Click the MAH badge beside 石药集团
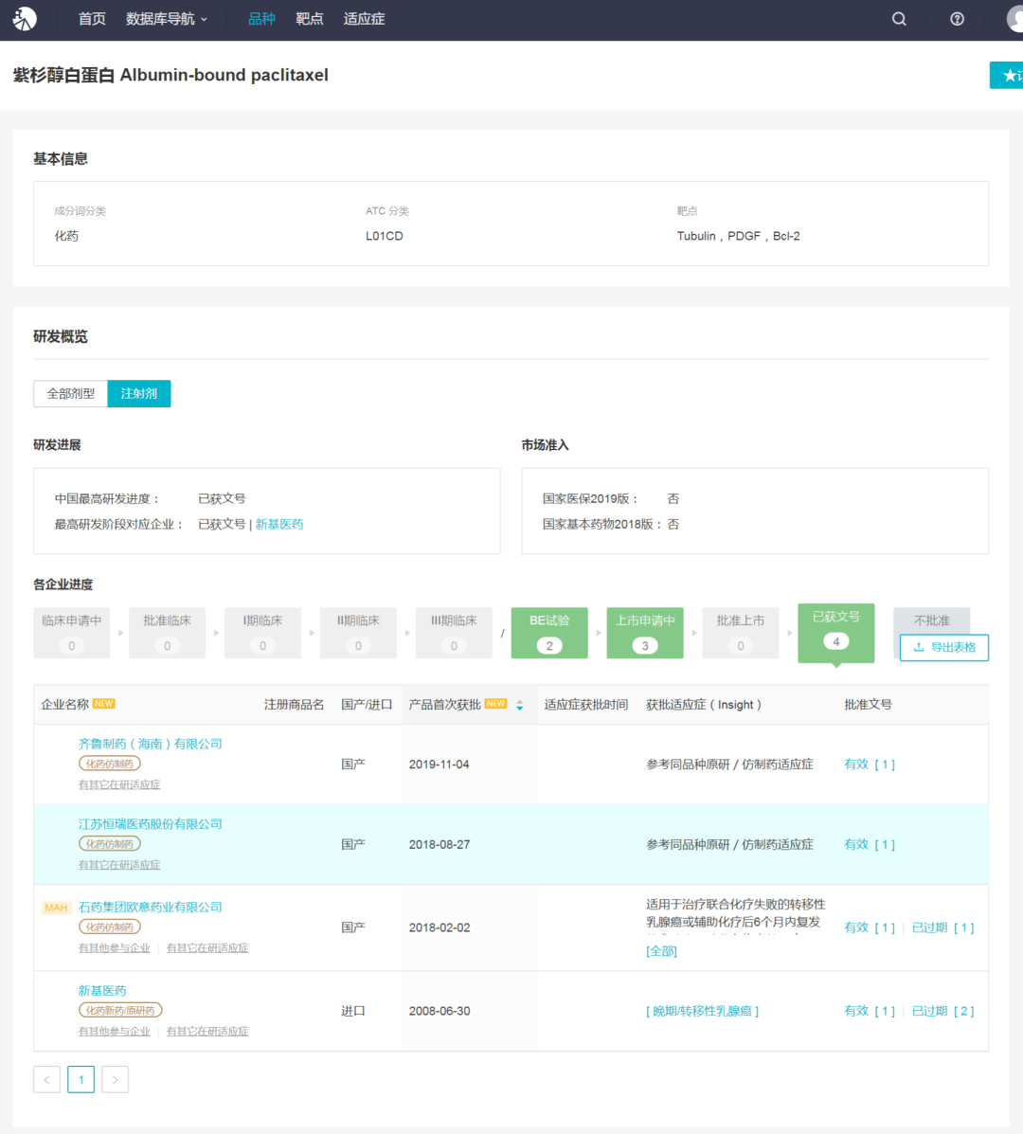Viewport: 1023px width, 1134px height. pyautogui.click(x=56, y=908)
